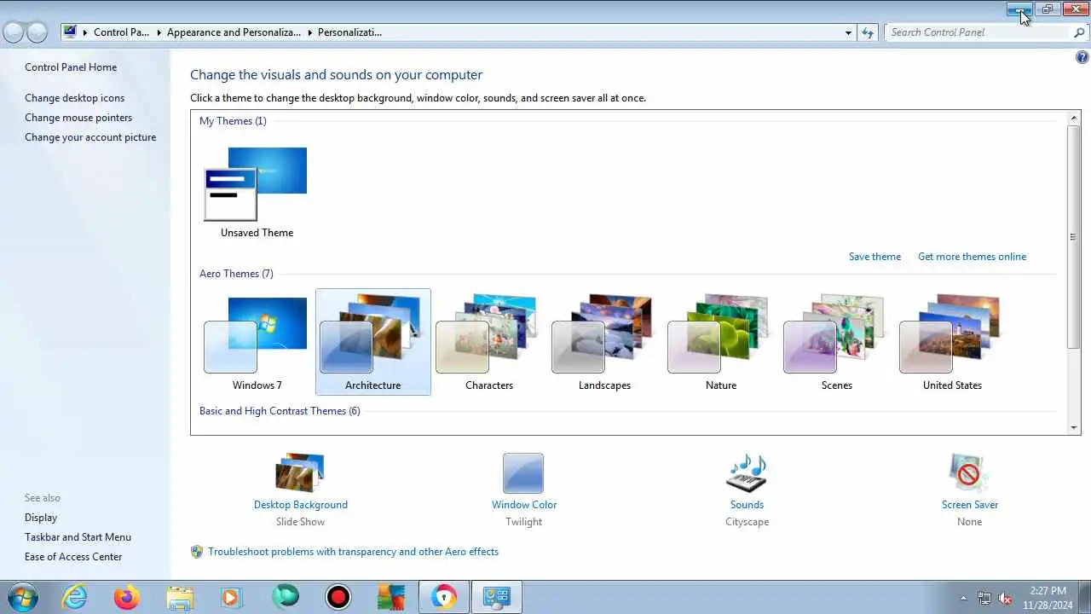Image resolution: width=1091 pixels, height=614 pixels.
Task: Launch Firefox from the taskbar
Action: [x=127, y=597]
